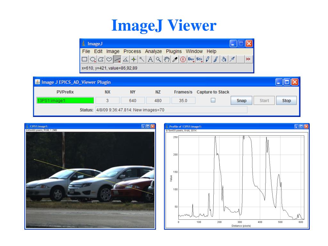Click the Snap button
This screenshot has height=246, width=328.
point(242,100)
